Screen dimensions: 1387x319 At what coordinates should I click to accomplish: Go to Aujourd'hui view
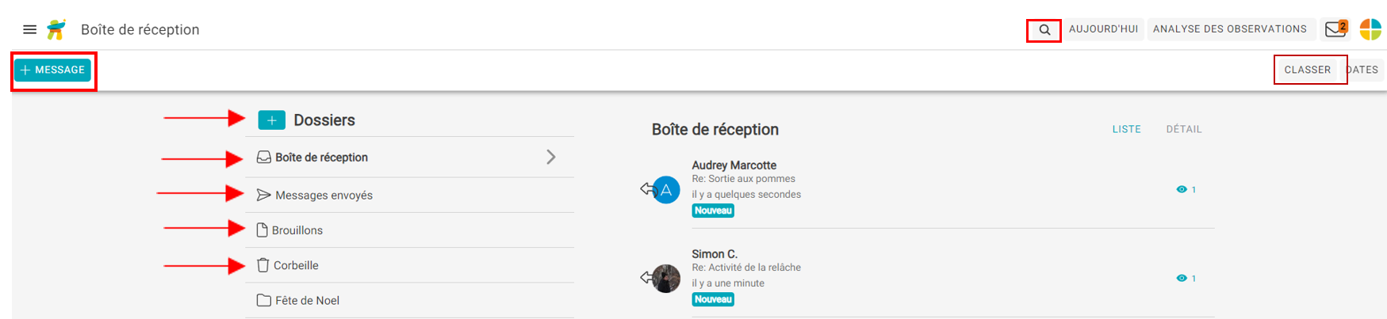point(1102,29)
